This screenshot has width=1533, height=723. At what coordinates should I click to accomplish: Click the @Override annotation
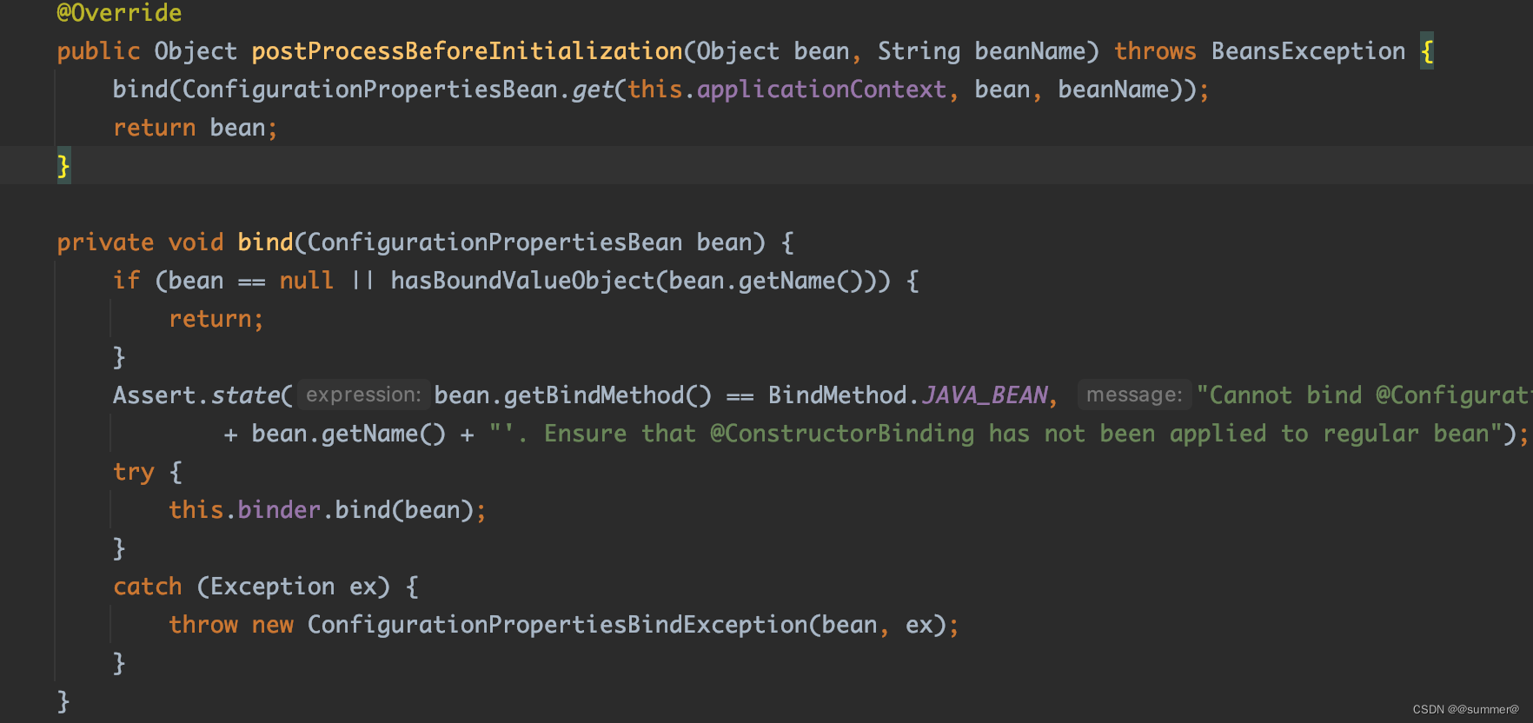click(119, 12)
